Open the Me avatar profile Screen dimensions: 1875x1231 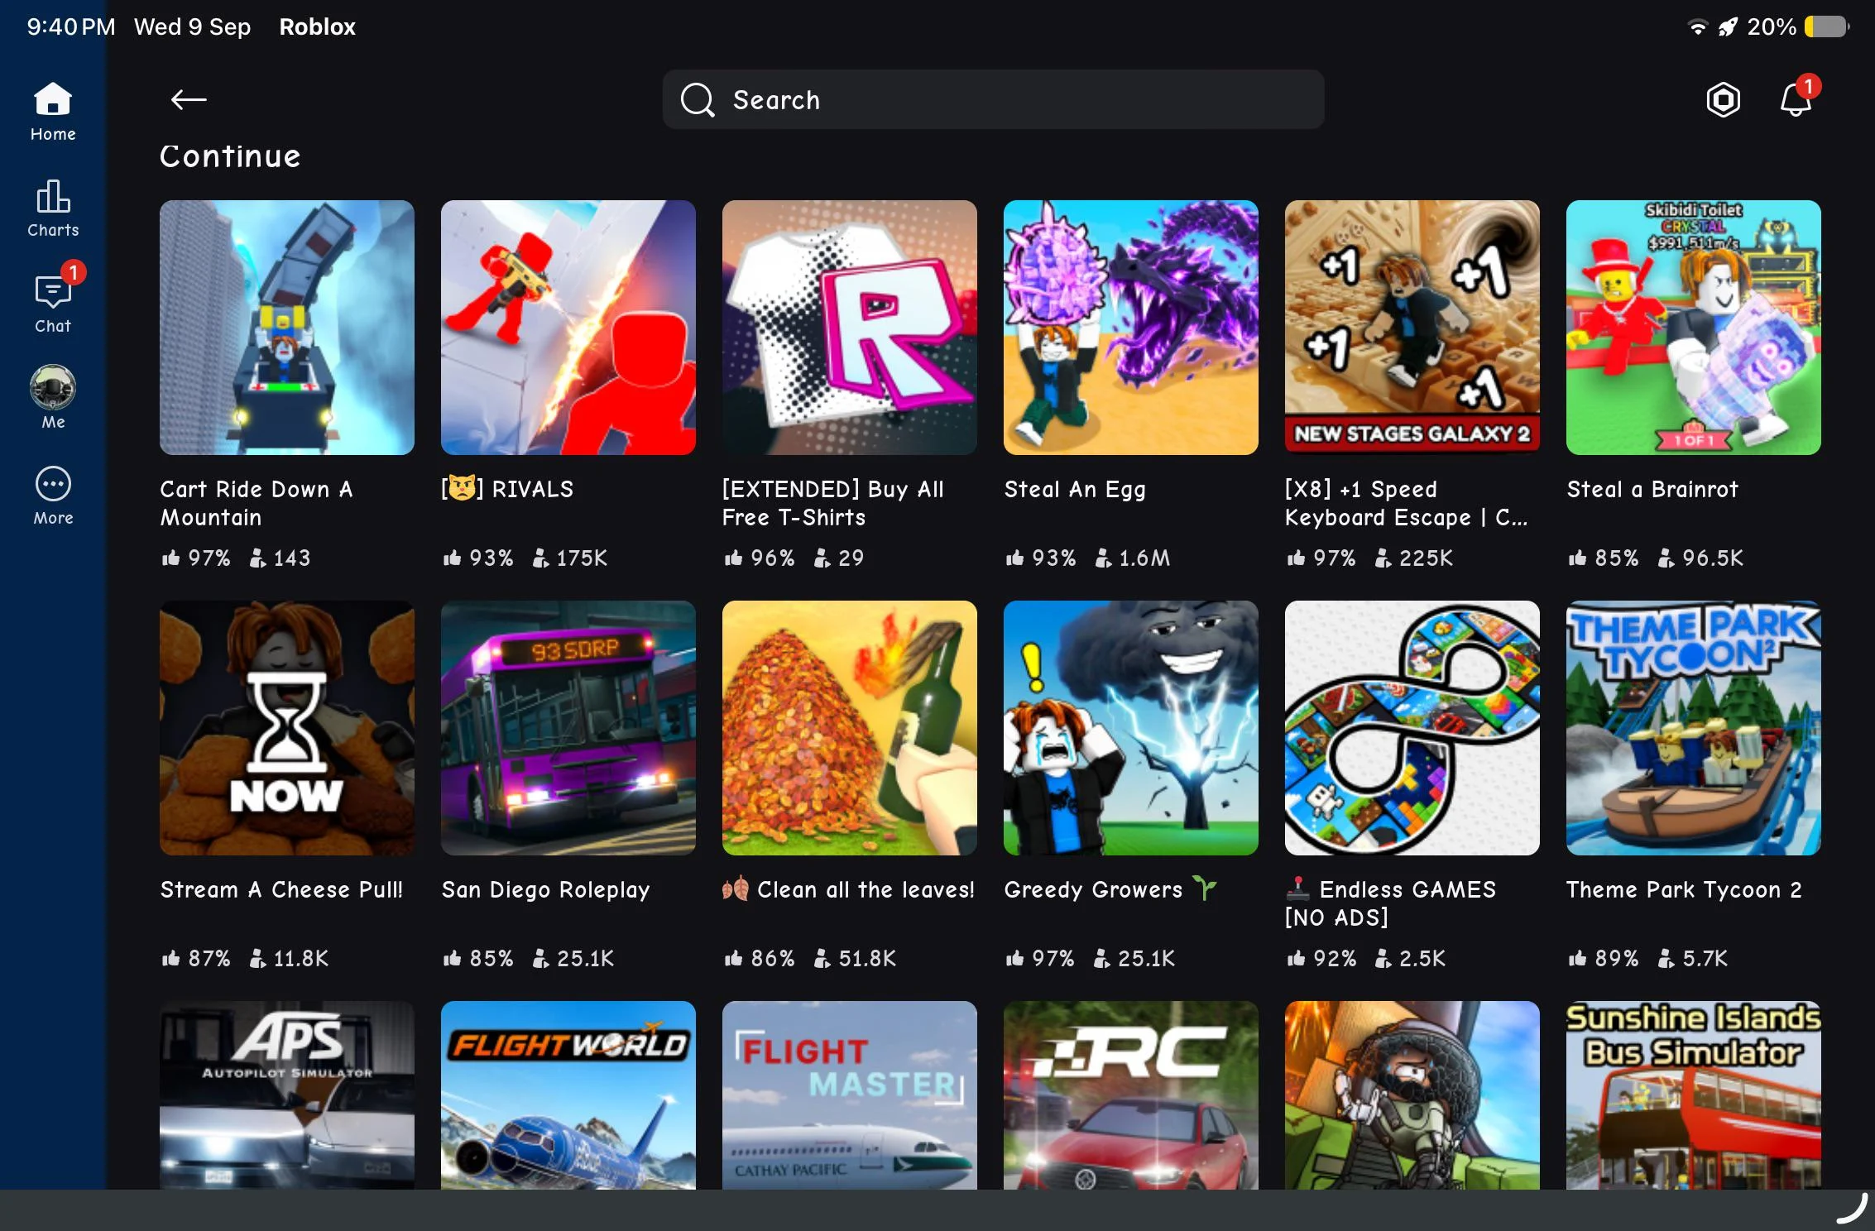[53, 397]
